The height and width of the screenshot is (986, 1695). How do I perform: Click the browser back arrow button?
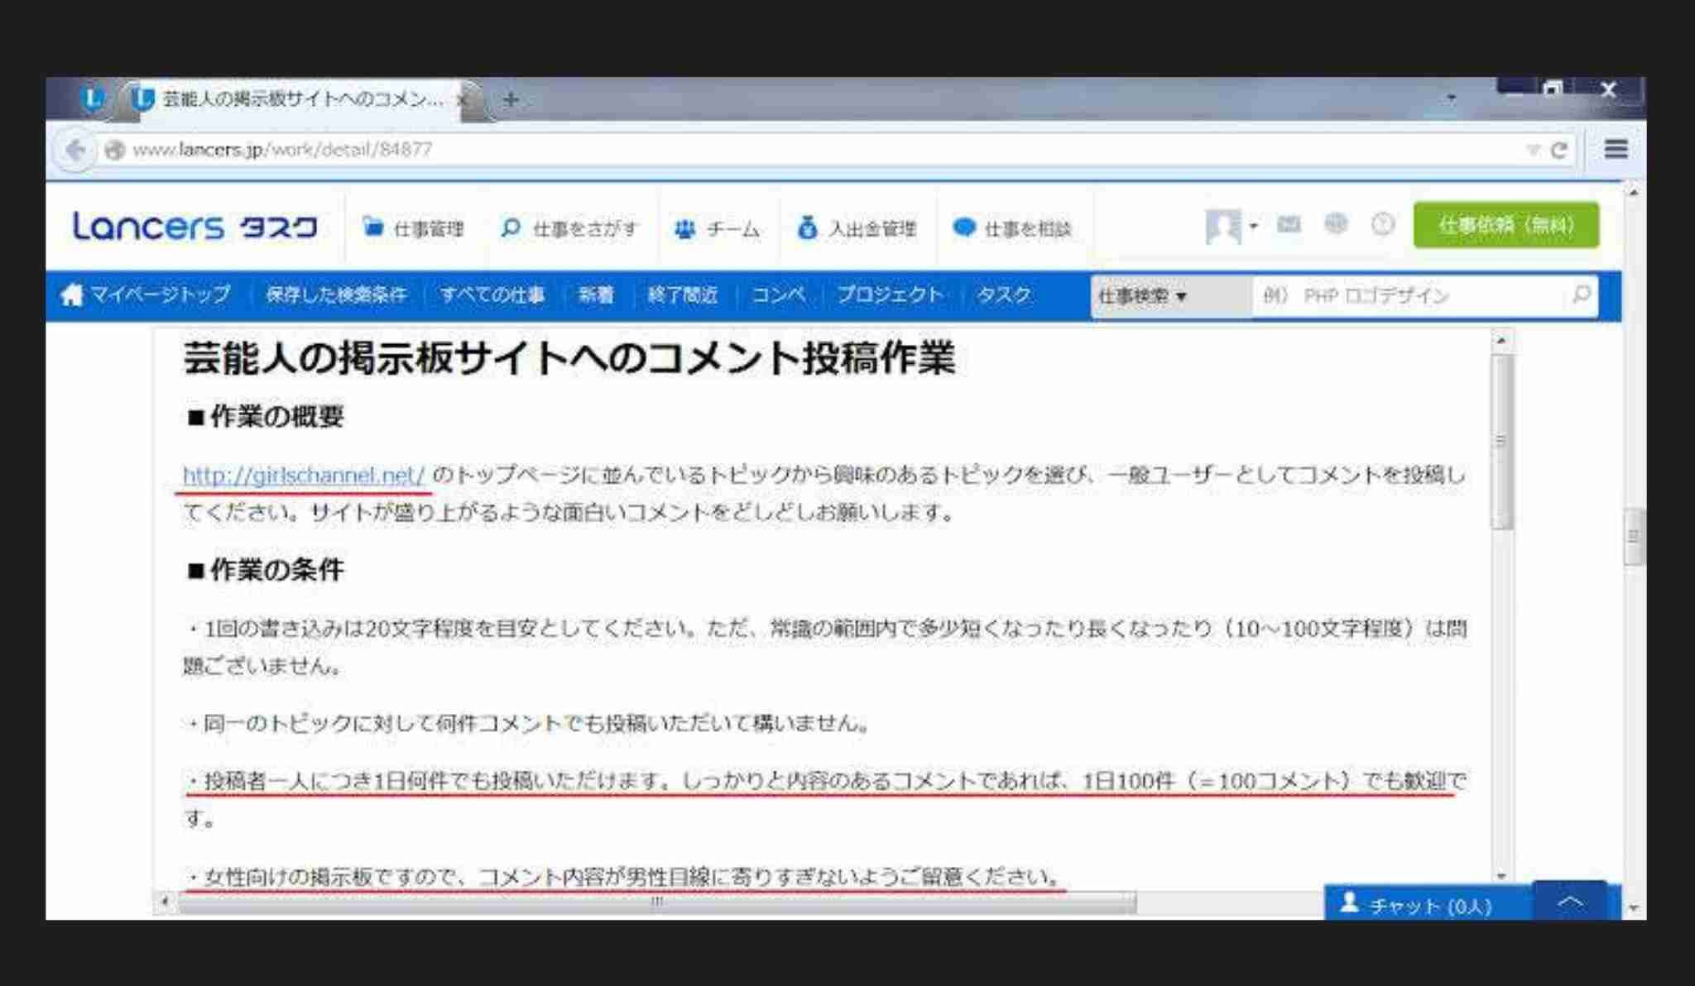click(75, 150)
